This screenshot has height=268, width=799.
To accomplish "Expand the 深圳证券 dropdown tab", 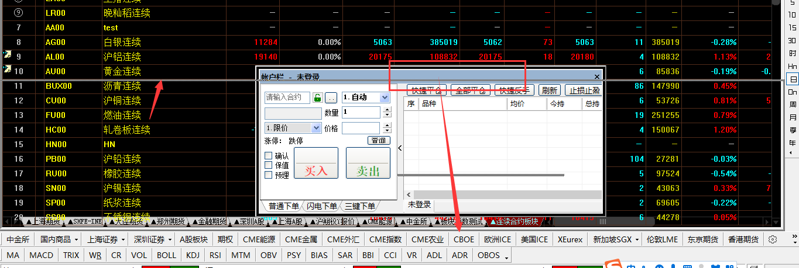I will [170, 240].
